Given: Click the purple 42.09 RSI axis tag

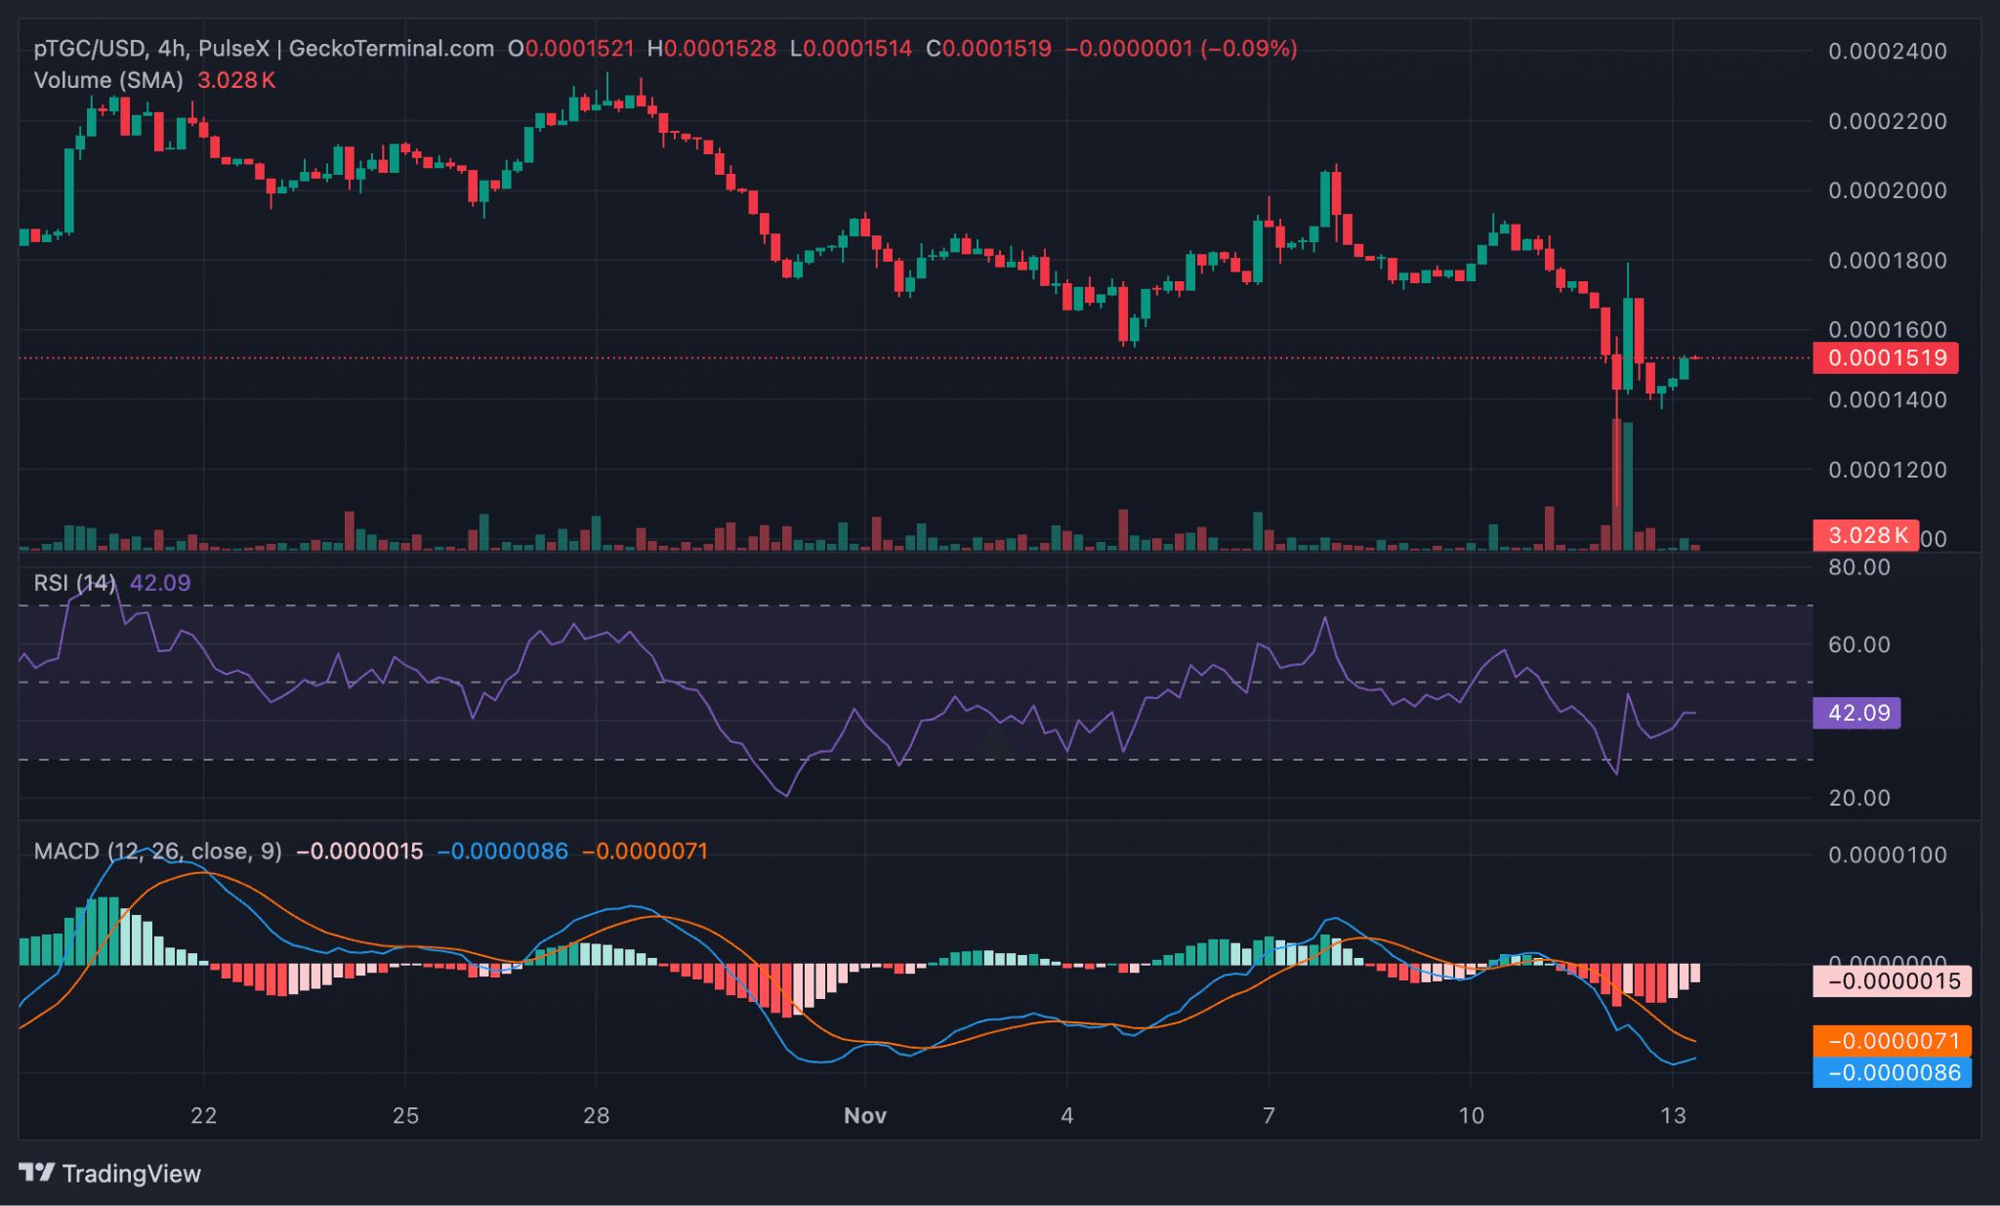Looking at the screenshot, I should point(1856,713).
